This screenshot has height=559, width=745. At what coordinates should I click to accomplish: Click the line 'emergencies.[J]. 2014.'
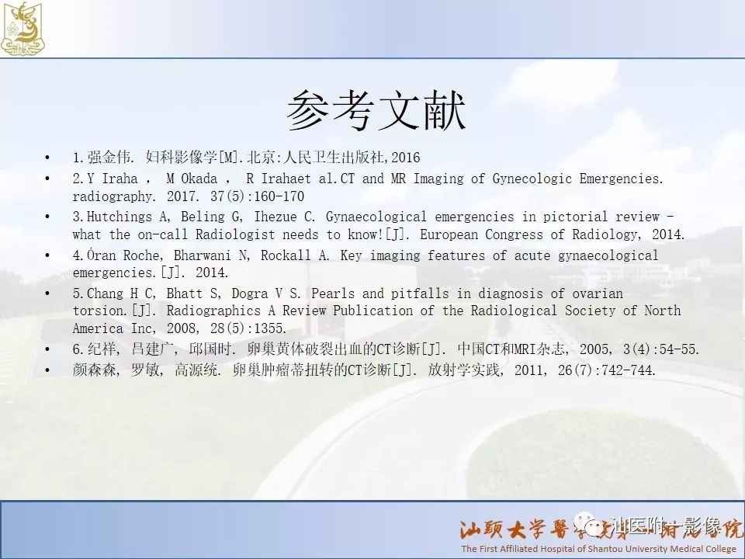[151, 273]
